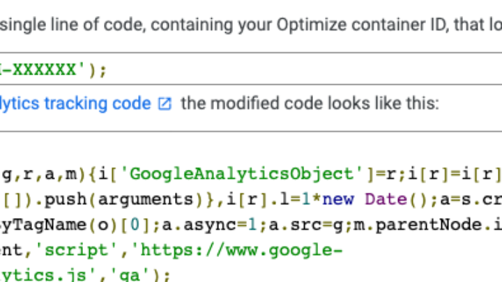Click the words 'Optimize container ID'
Image resolution: width=502 pixels, height=282 pixels.
[x=361, y=24]
